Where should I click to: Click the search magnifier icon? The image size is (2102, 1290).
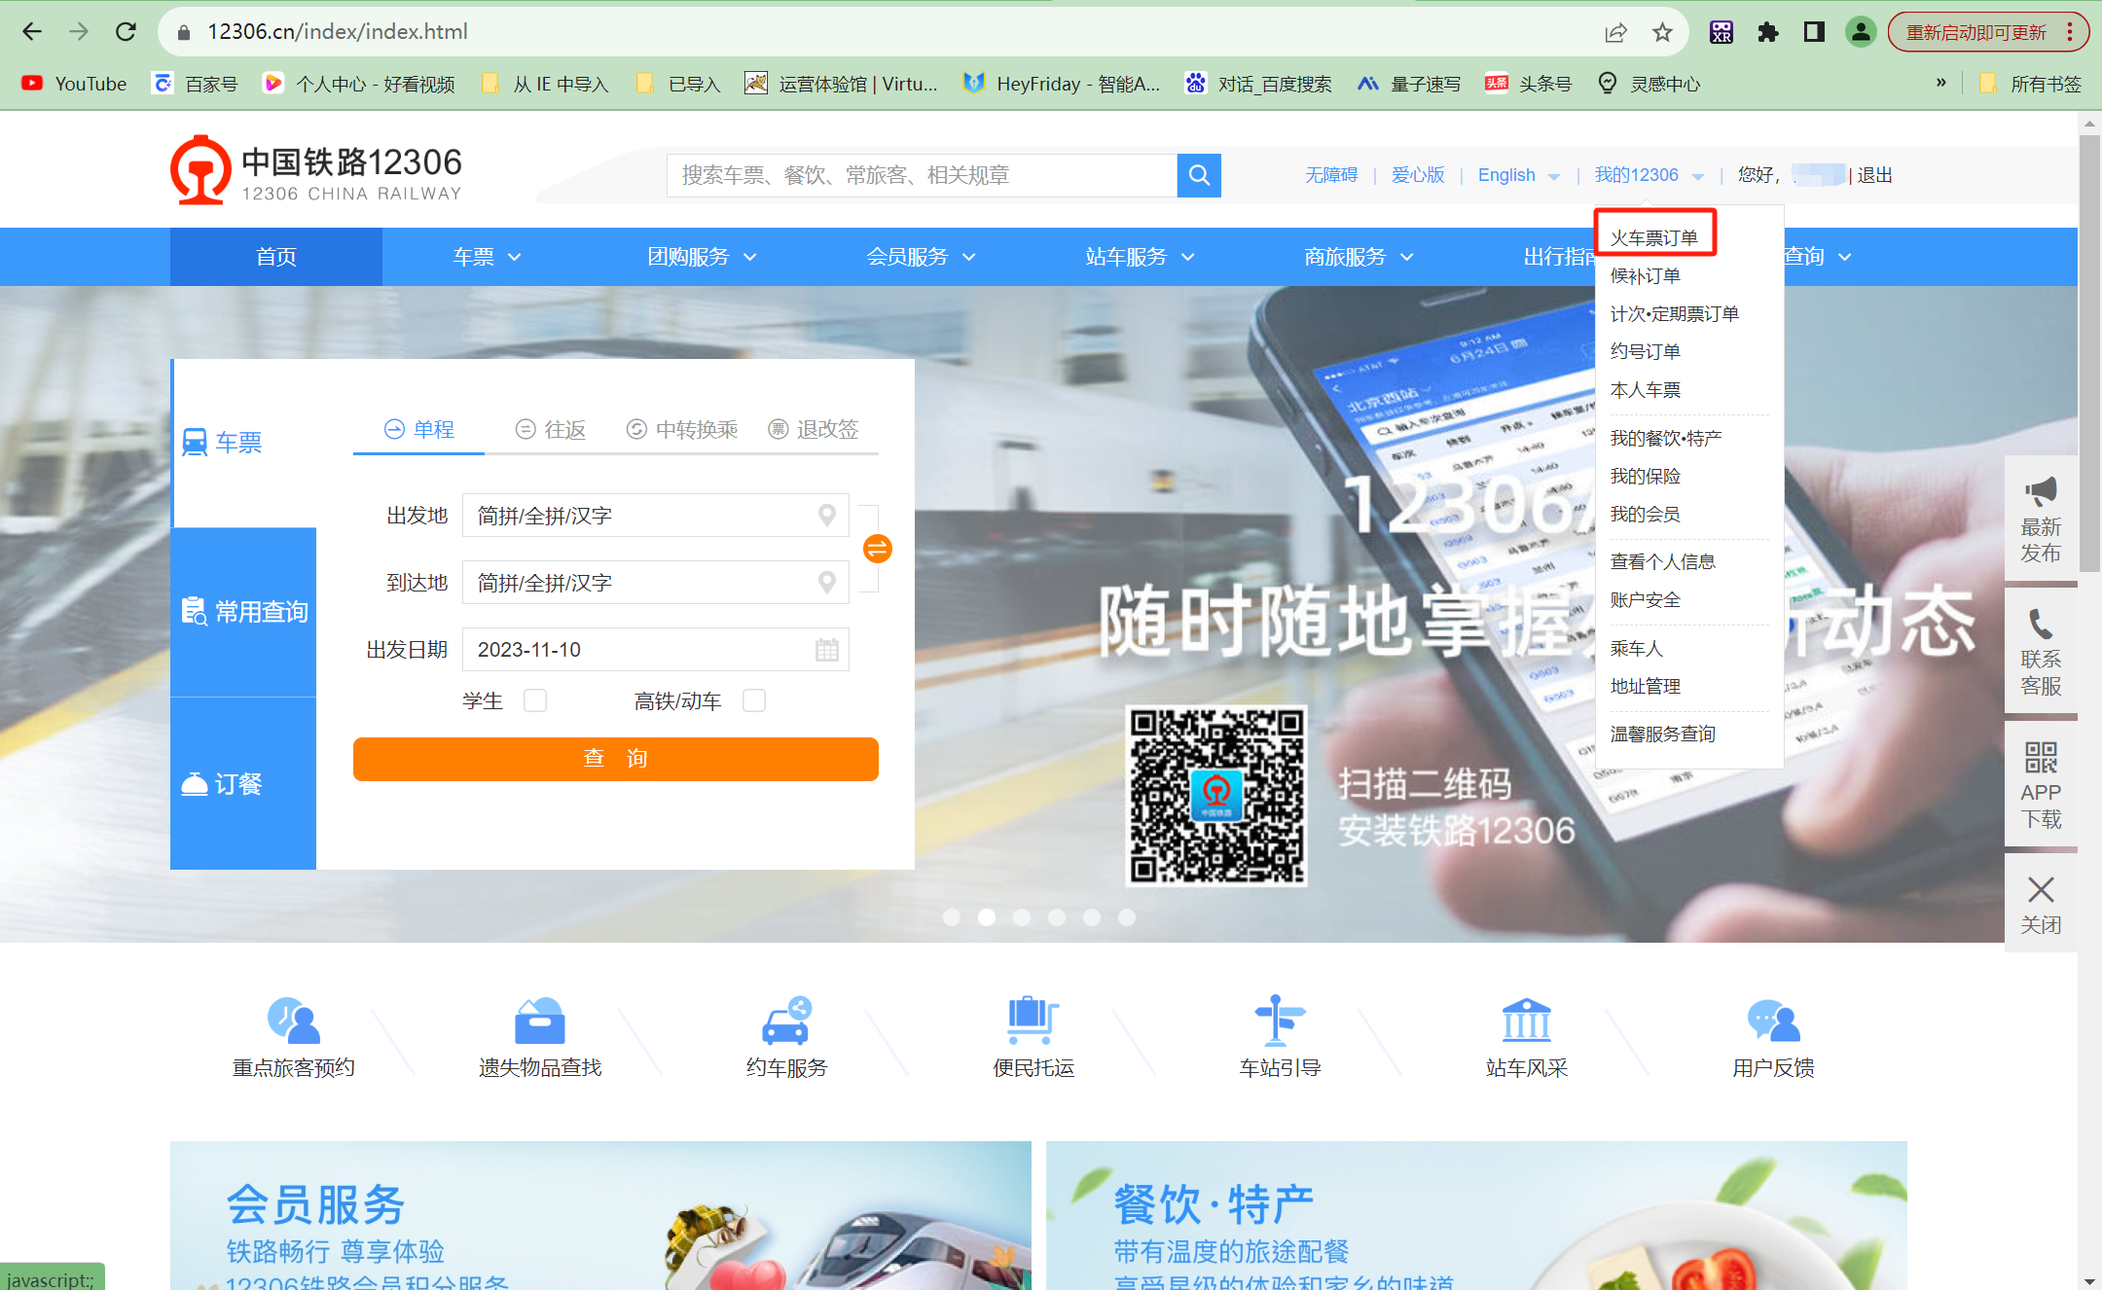[x=1200, y=176]
